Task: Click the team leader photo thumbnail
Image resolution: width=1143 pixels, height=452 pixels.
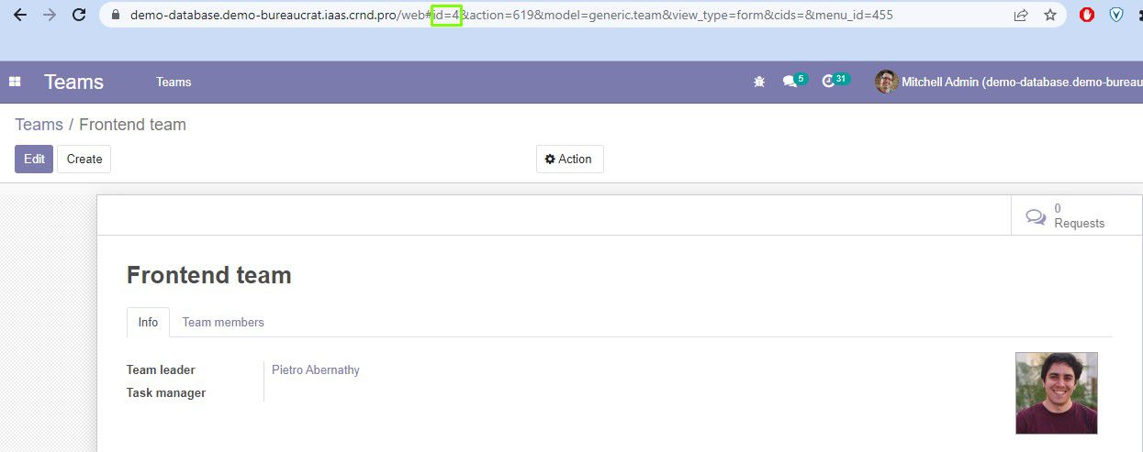Action: [x=1056, y=393]
